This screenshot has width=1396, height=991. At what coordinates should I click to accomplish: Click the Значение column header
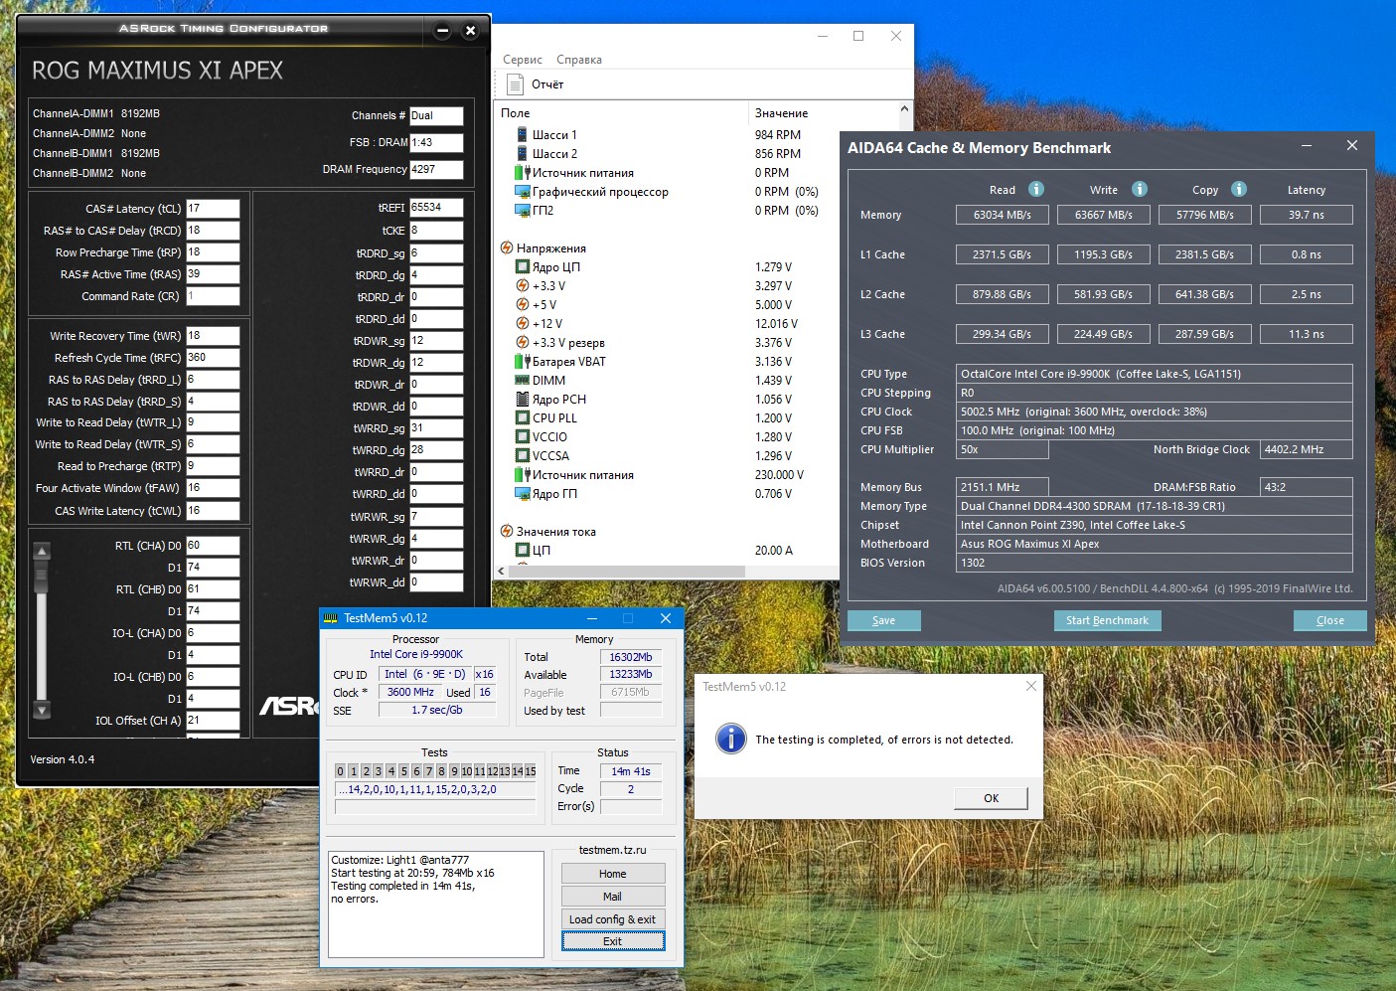[782, 113]
